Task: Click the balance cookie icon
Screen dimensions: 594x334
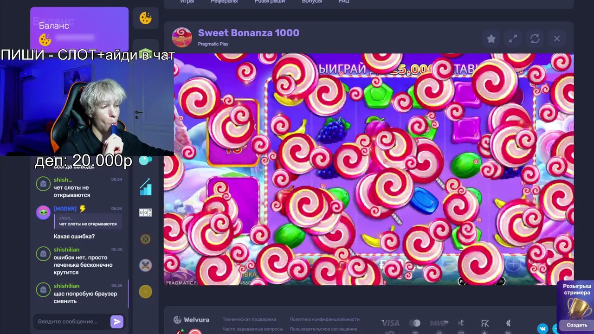Action: [x=45, y=39]
